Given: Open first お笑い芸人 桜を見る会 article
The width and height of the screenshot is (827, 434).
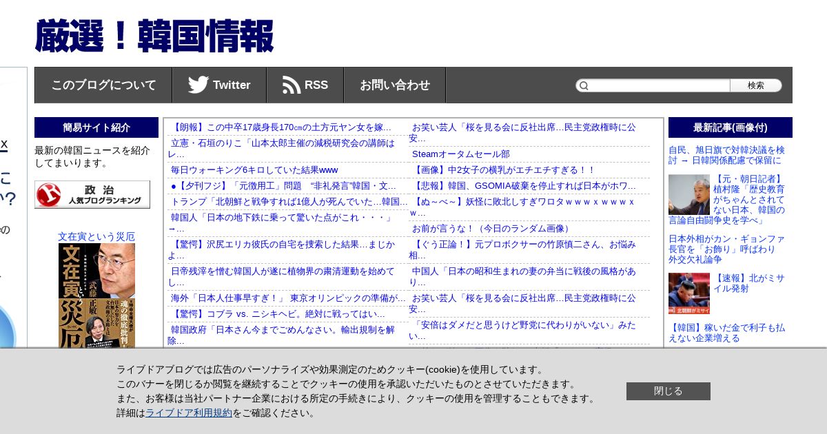Looking at the screenshot, I should [522, 132].
